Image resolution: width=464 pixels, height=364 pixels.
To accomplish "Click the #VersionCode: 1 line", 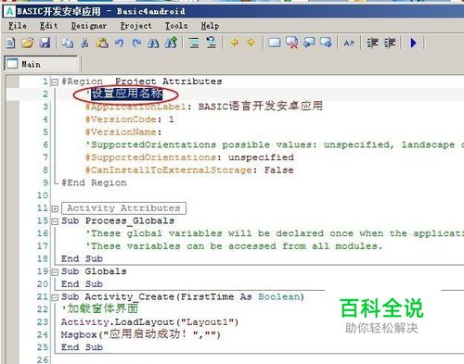I will pos(130,119).
